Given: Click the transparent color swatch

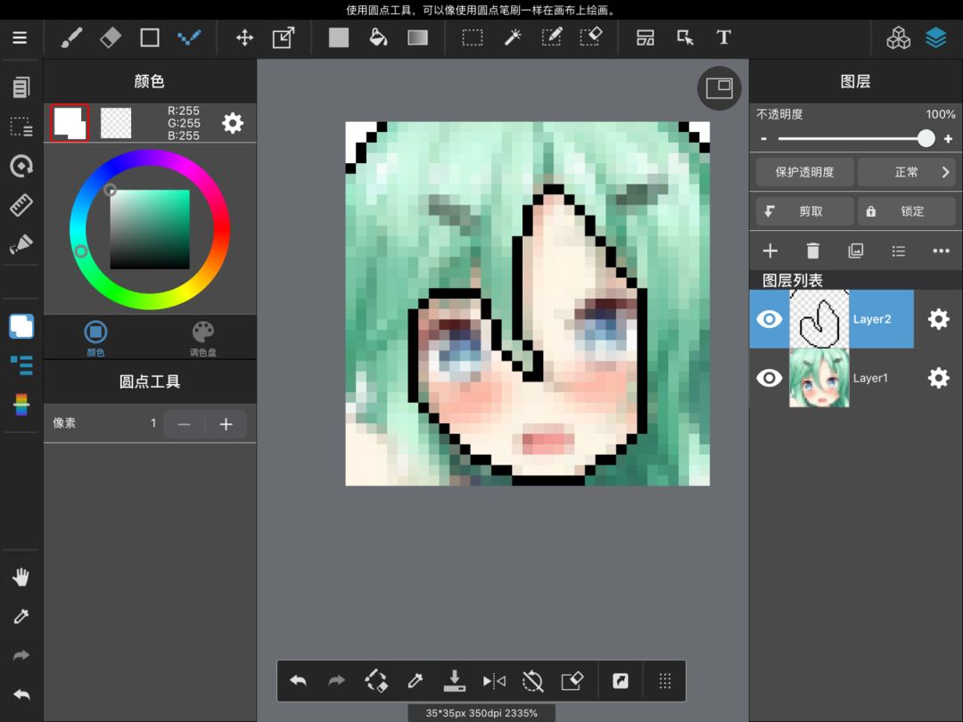Looking at the screenshot, I should point(116,123).
